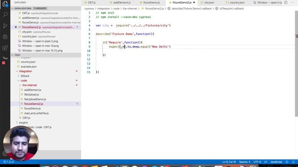Open Manage gear at activity bar bottom

click(5, 154)
